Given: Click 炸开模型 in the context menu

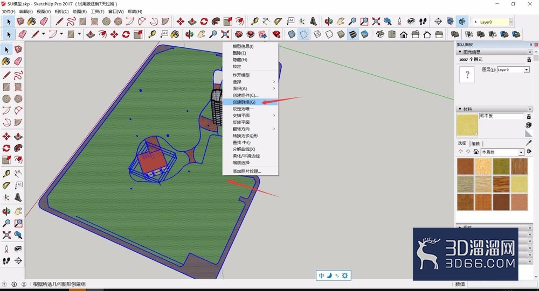Looking at the screenshot, I should point(241,75).
